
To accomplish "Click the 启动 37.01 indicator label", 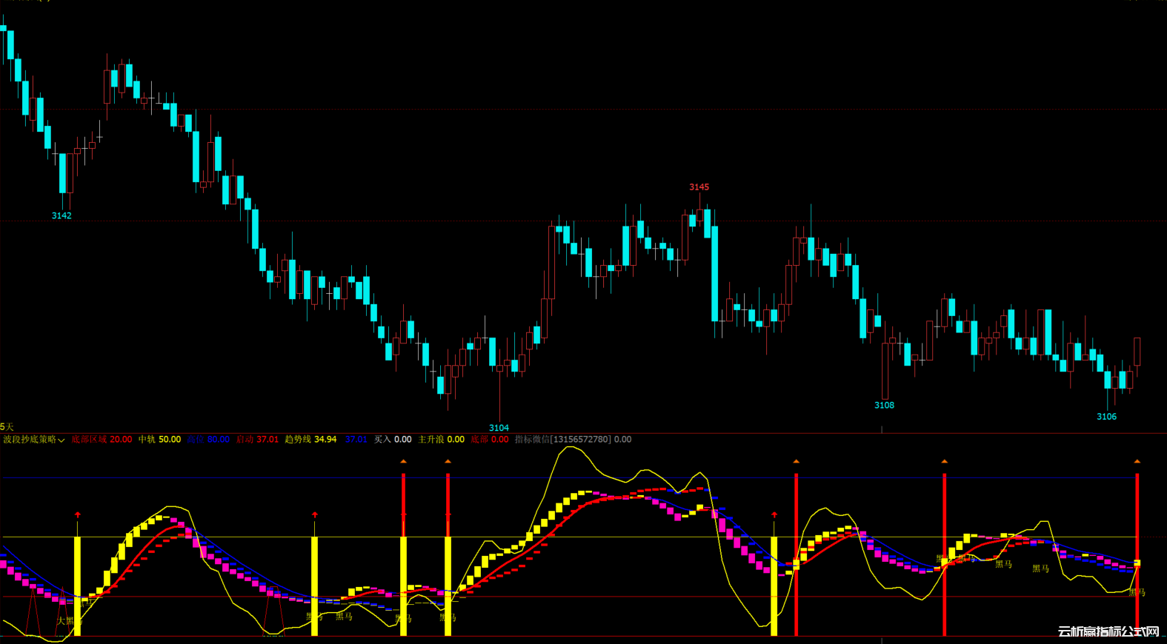I will click(x=257, y=440).
